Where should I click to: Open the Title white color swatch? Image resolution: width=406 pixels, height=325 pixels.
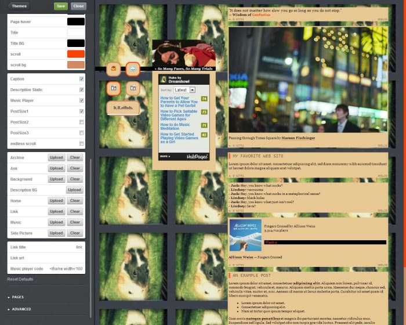(x=76, y=32)
